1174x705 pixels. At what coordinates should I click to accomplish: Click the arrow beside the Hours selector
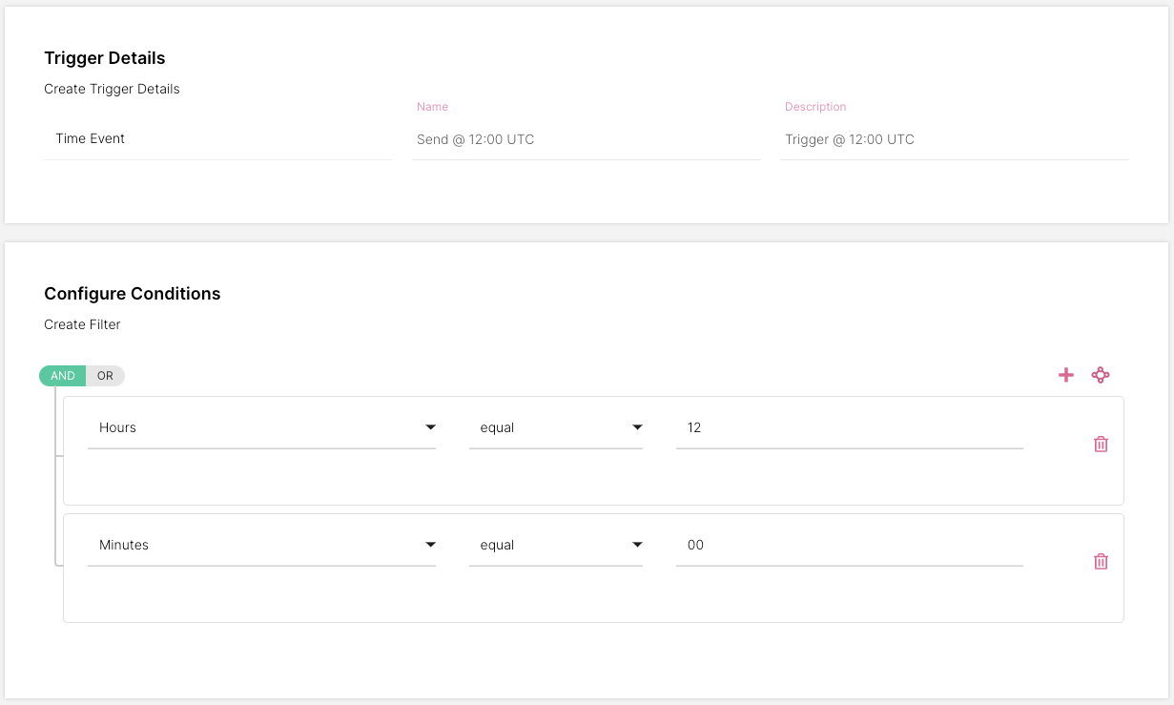pyautogui.click(x=430, y=428)
